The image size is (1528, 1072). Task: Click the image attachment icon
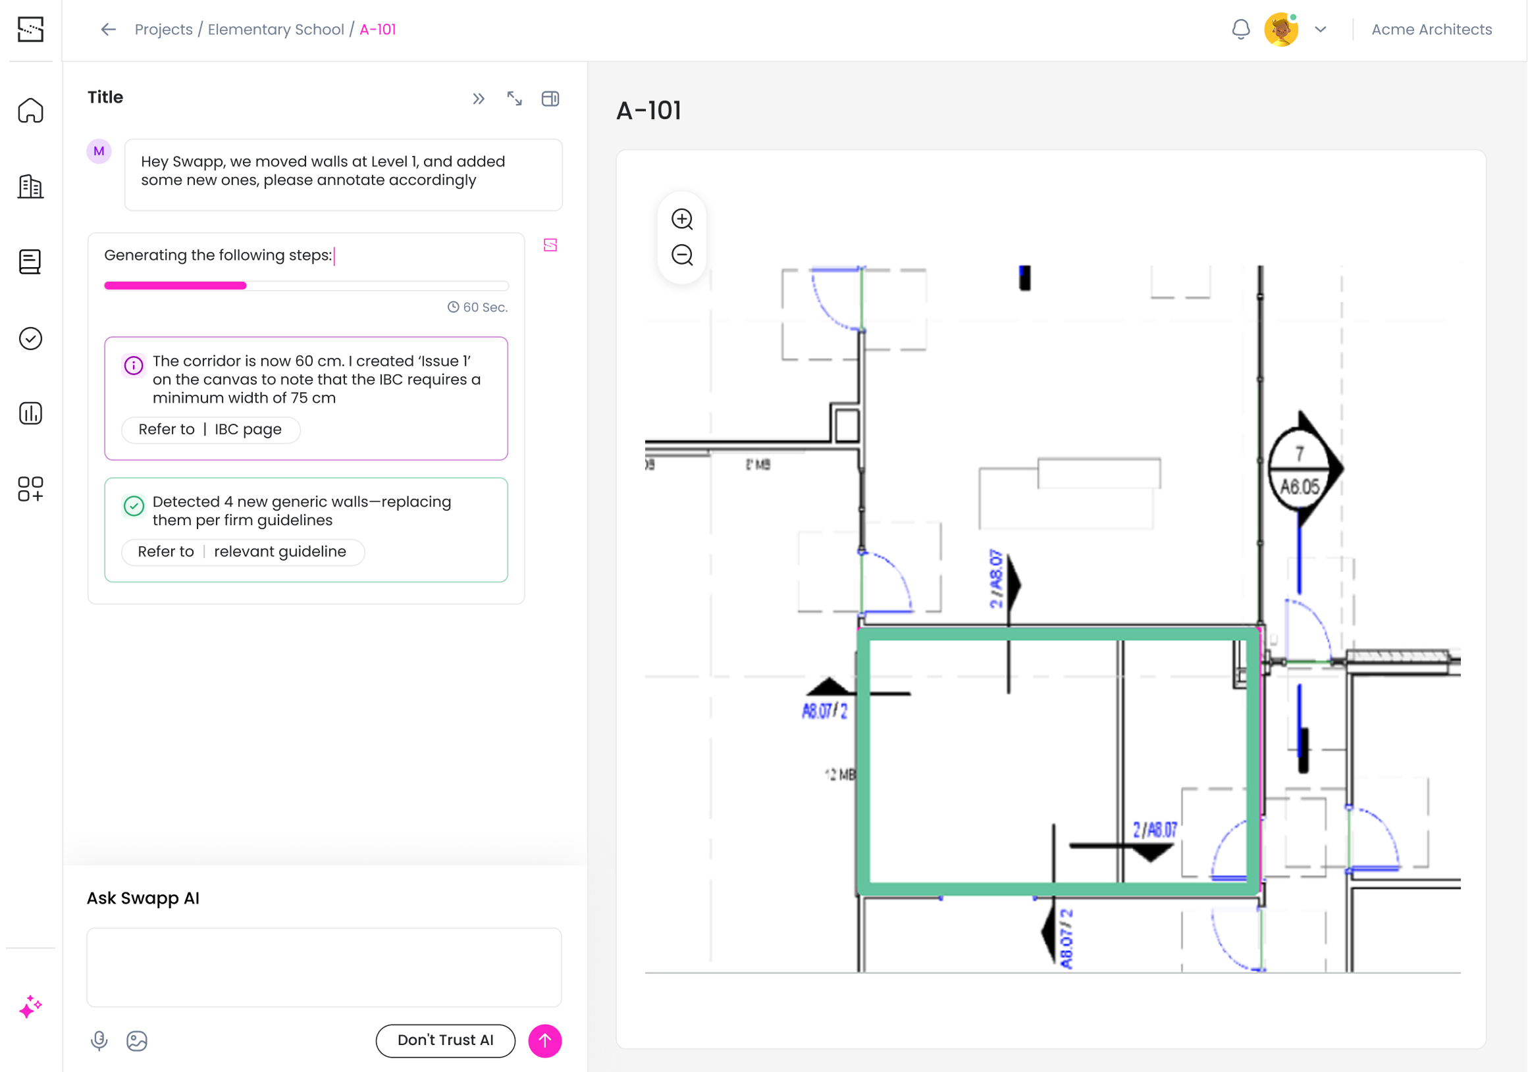point(137,1040)
